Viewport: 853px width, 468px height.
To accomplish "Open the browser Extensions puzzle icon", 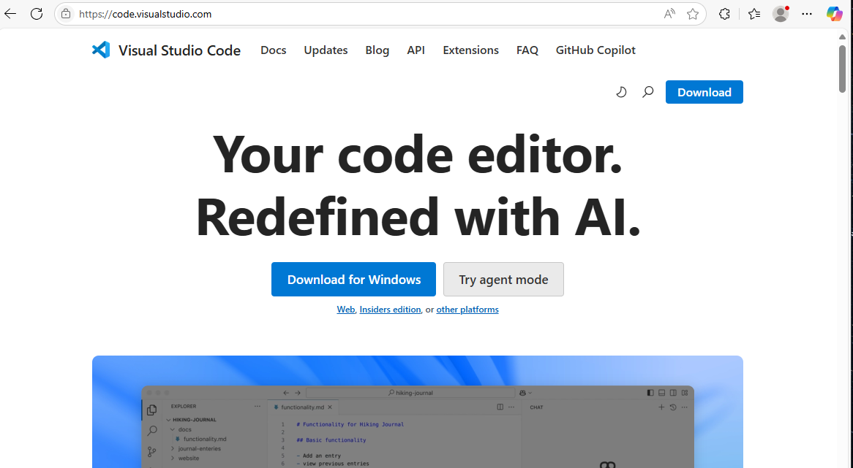I will click(x=725, y=14).
